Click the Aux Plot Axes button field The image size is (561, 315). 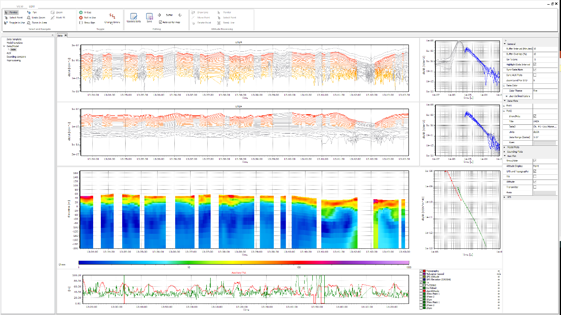545,193
